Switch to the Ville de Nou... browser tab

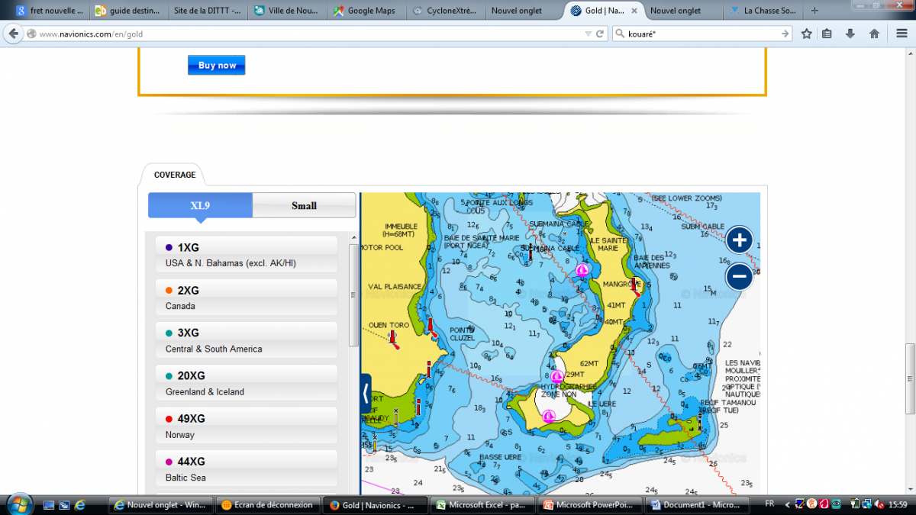(285, 11)
